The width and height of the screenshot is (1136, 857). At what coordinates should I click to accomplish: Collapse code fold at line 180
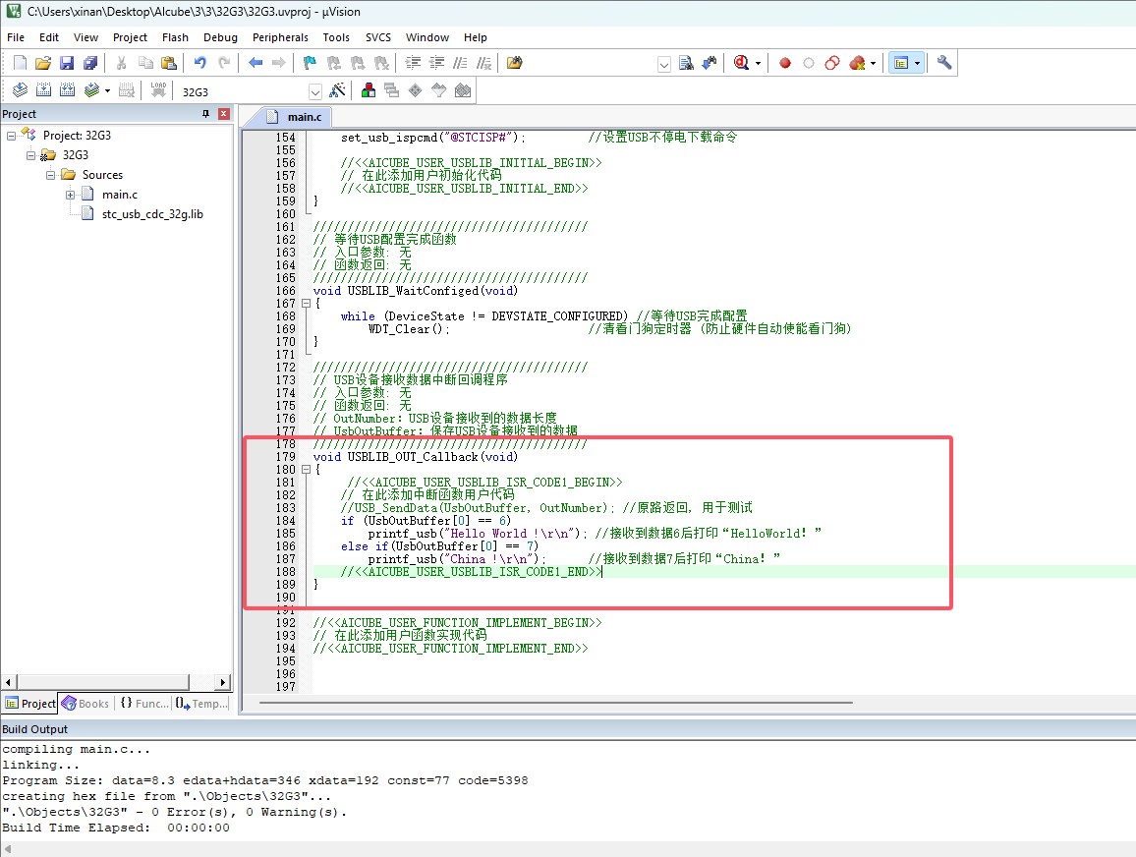click(305, 470)
